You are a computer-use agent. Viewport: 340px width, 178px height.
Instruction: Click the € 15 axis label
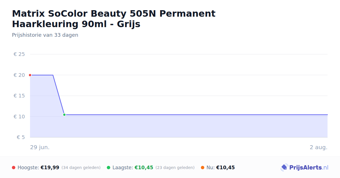[x=19, y=96]
